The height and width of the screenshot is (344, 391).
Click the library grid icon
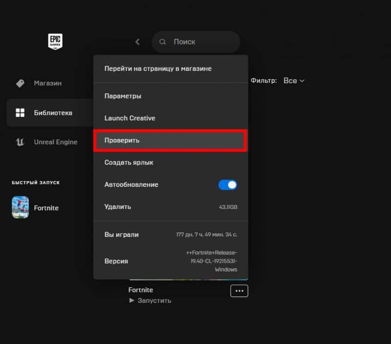(x=20, y=113)
